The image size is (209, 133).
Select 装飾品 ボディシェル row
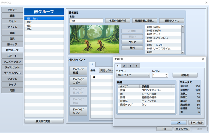146,101
